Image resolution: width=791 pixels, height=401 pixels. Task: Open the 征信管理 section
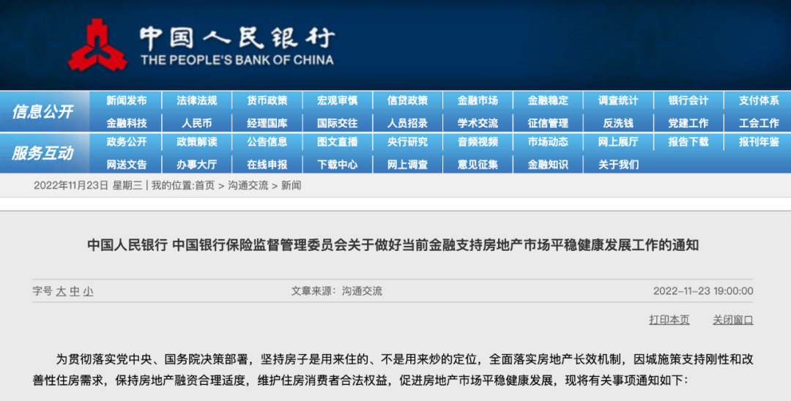point(548,123)
